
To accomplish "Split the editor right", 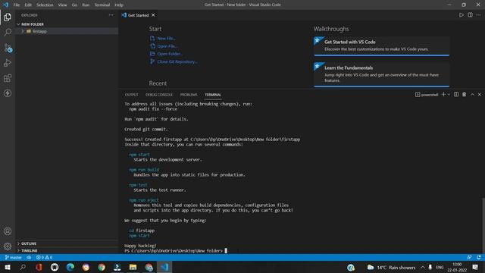I will click(x=470, y=15).
